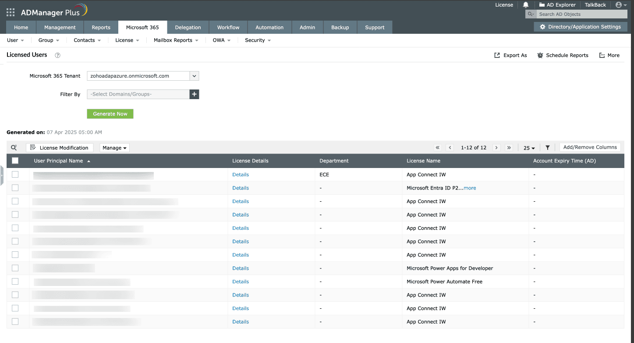
Task: Toggle the select-all checkbox in table header
Action: 15,161
